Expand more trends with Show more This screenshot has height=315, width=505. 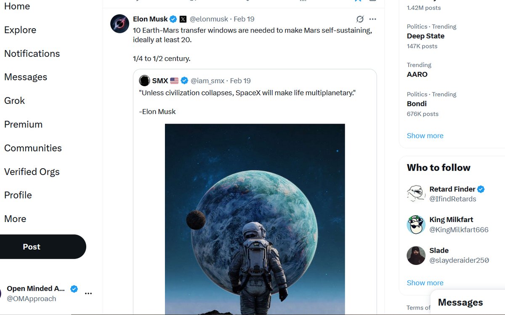click(425, 135)
